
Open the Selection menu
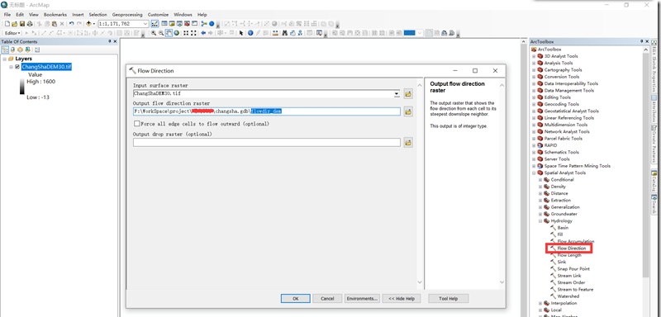[x=97, y=14]
